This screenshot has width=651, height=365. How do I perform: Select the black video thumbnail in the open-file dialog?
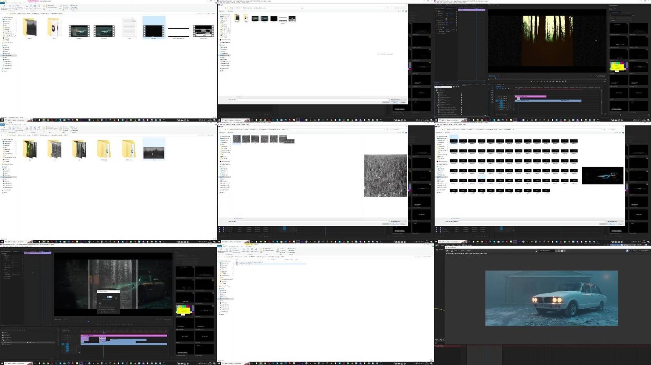coord(273,19)
